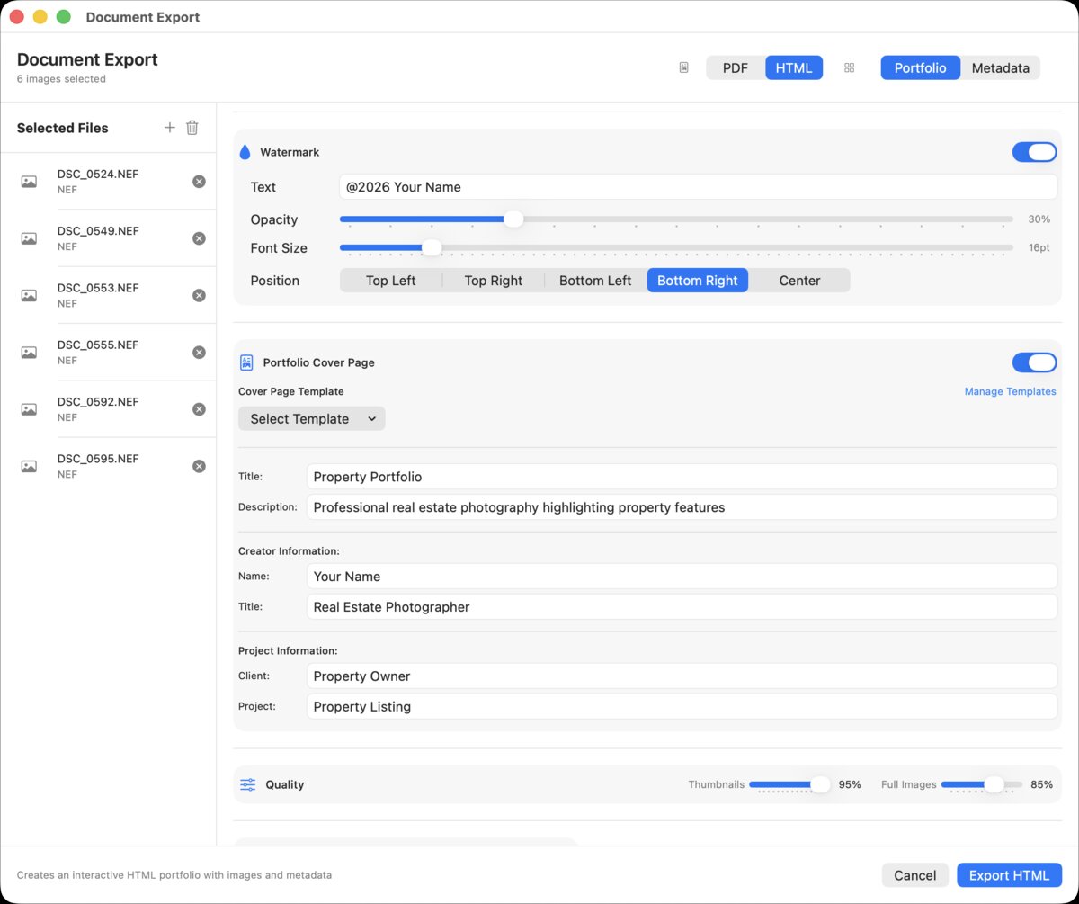The image size is (1079, 904).
Task: Click the grid layout icon beside Portfolio toggle
Action: pyautogui.click(x=849, y=67)
